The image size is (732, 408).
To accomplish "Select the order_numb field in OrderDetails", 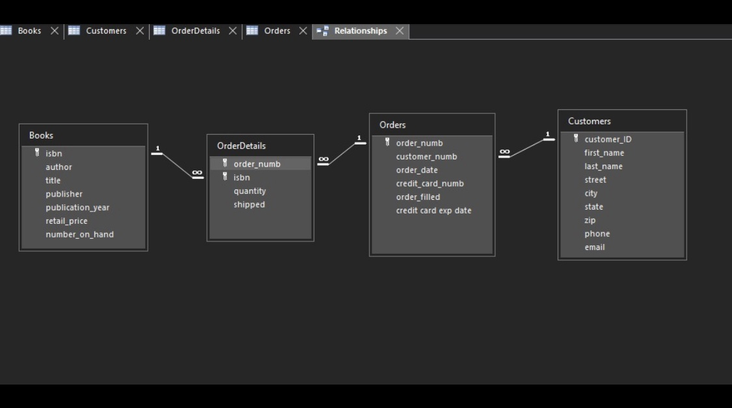I will [x=260, y=164].
